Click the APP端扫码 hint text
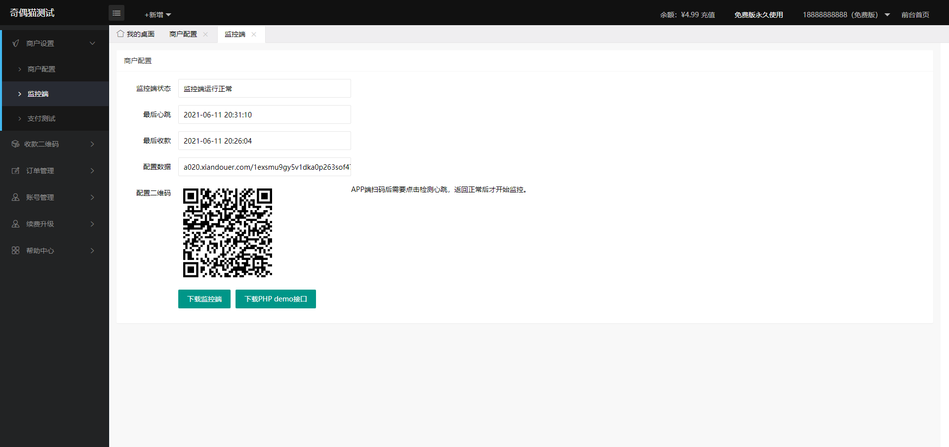Viewport: 949px width, 447px height. click(x=439, y=189)
